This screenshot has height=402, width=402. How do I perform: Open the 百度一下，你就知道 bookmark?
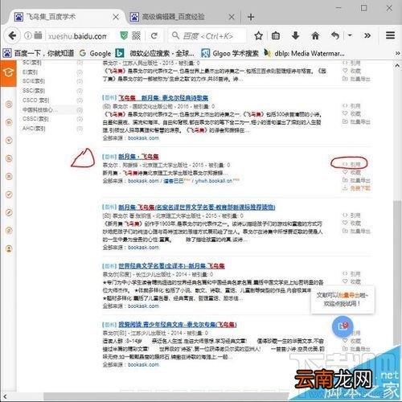point(38,53)
